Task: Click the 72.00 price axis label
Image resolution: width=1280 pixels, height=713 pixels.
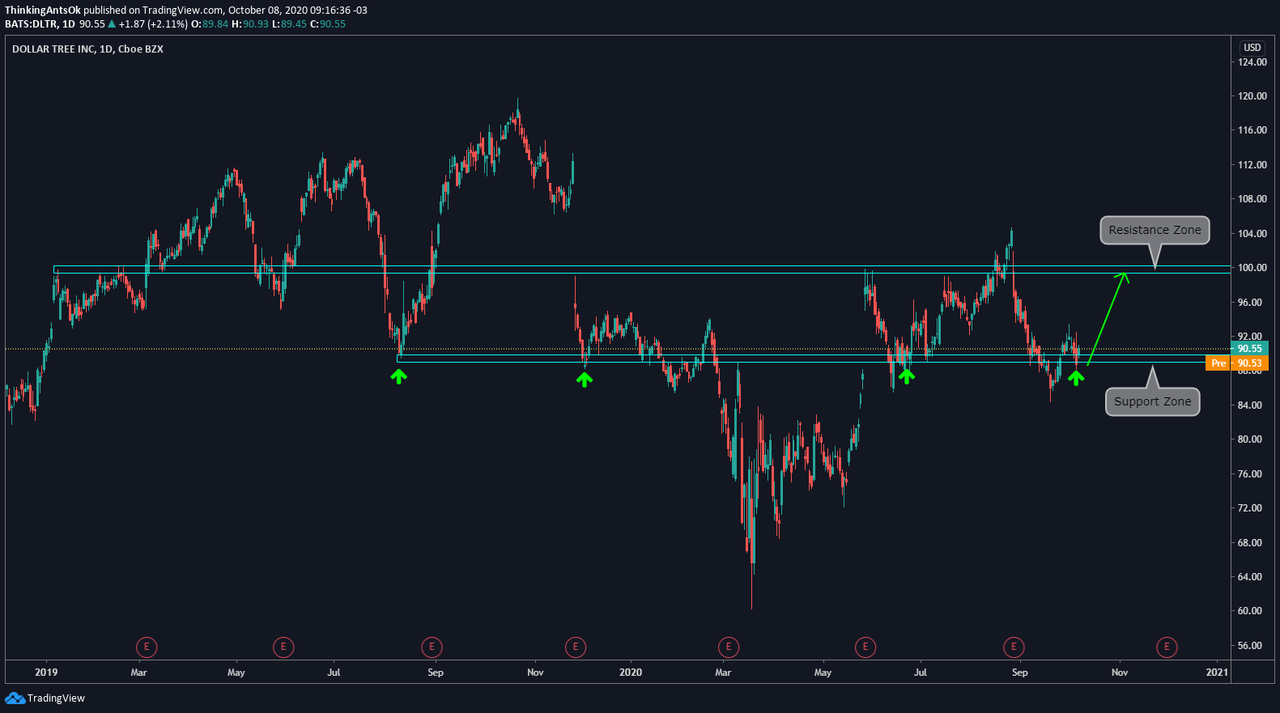Action: [1250, 508]
